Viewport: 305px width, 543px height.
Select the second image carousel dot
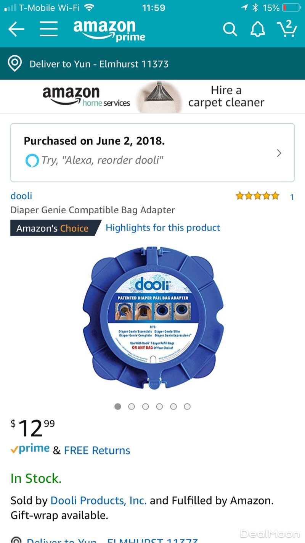point(132,406)
